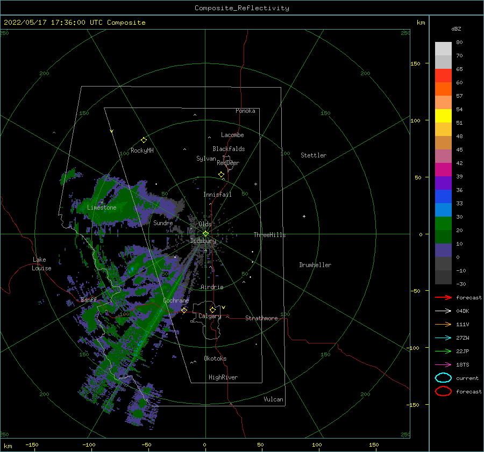Click the yellow diamond near Cochrane
484x452 pixels.
184,310
